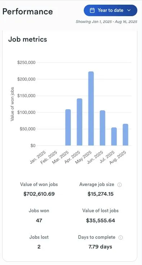
Task: Click the Value of won jobs amount $702,610.69
Action: pyautogui.click(x=39, y=194)
